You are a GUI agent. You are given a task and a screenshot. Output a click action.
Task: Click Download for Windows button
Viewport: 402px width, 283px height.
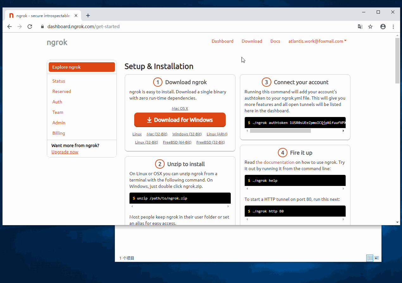(180, 120)
